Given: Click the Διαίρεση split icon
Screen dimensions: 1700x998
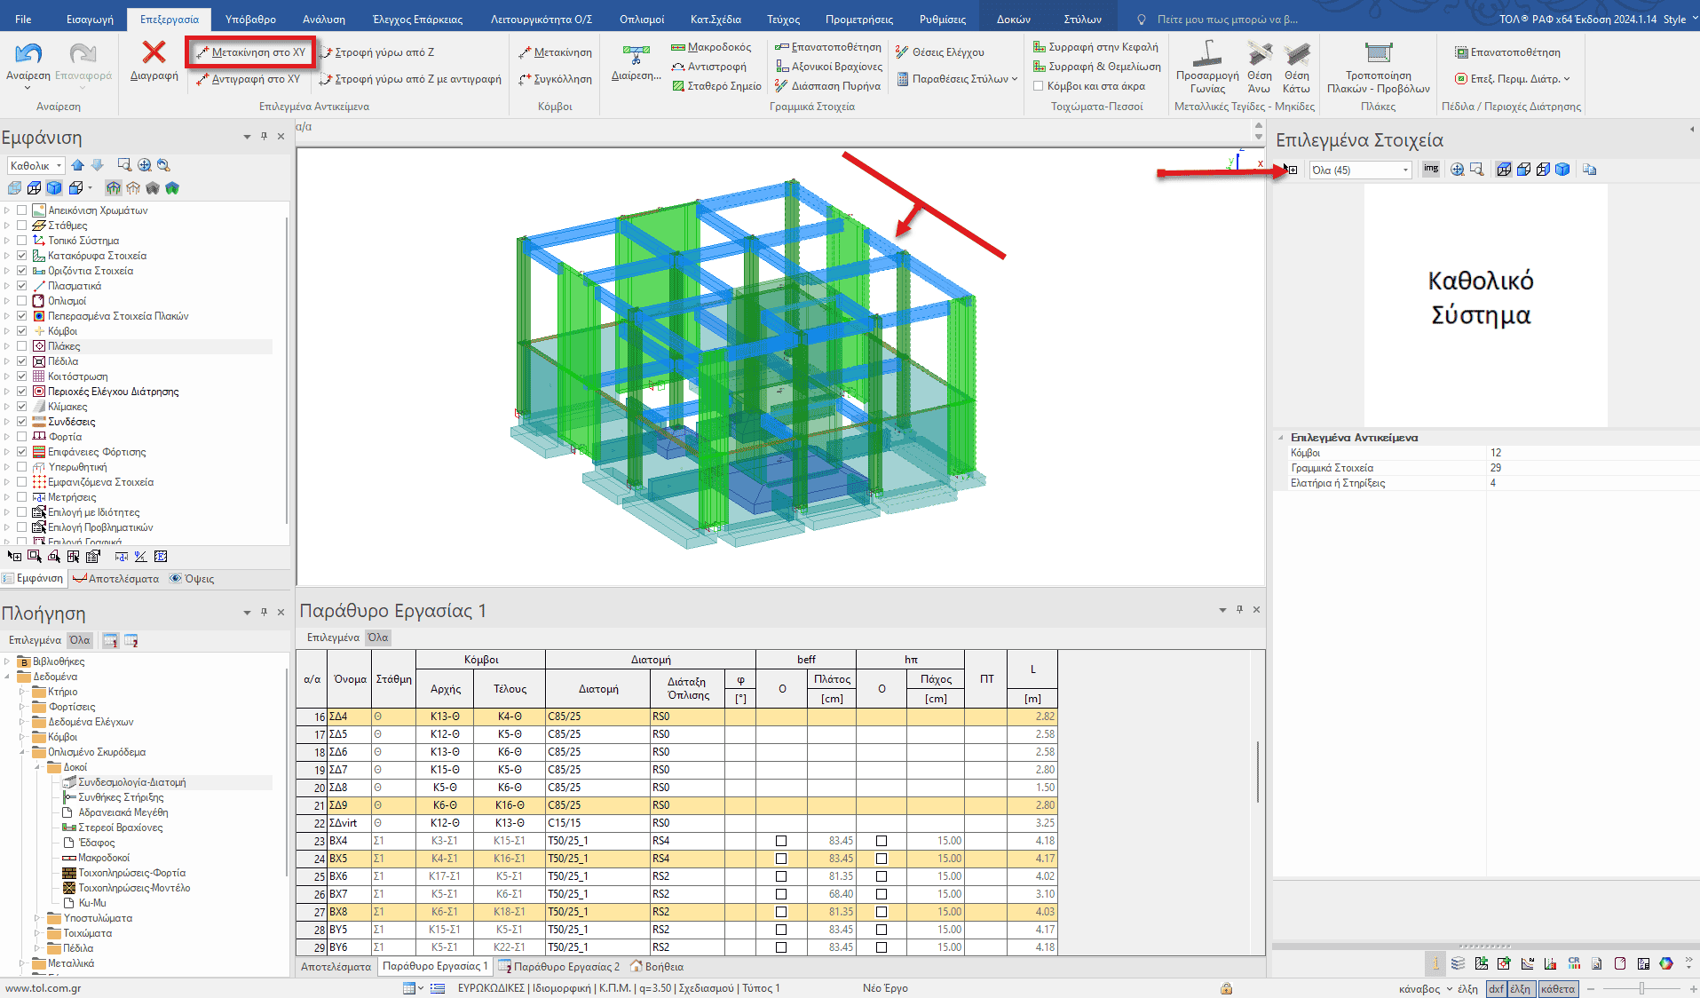Looking at the screenshot, I should tap(636, 55).
